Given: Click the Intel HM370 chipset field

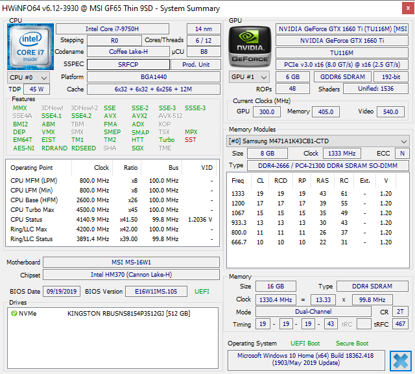Looking at the screenshot, I should click(131, 275).
